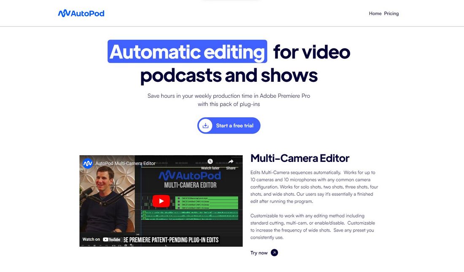Click the download icon in trial button
The height and width of the screenshot is (272, 464).
tap(205, 126)
